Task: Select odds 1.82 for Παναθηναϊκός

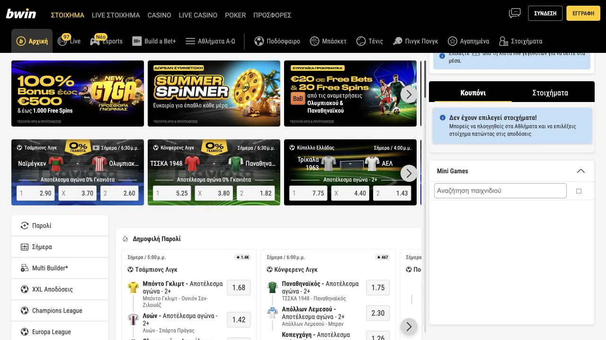Action: [256, 193]
